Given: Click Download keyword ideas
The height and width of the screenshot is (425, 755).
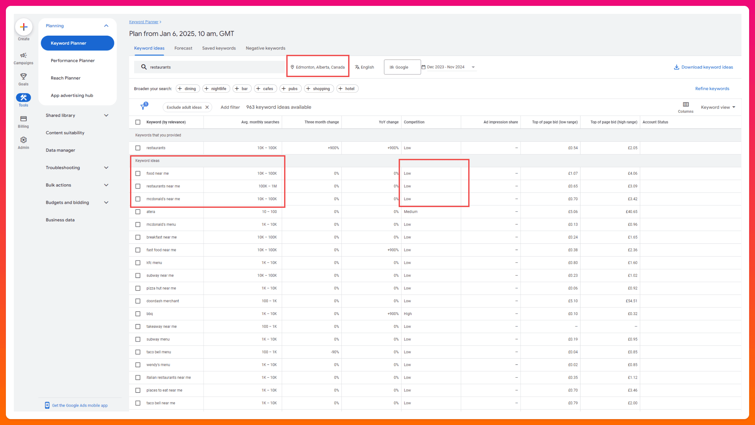Looking at the screenshot, I should [703, 67].
